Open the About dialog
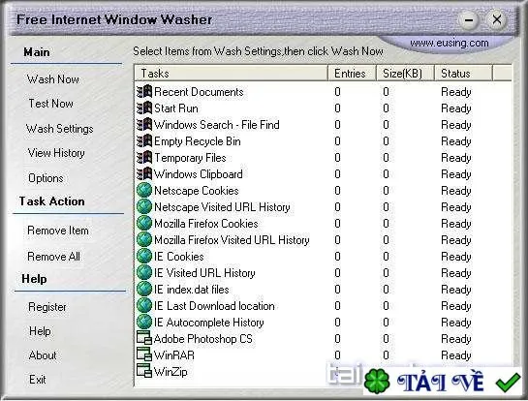528x401 pixels. click(x=43, y=355)
